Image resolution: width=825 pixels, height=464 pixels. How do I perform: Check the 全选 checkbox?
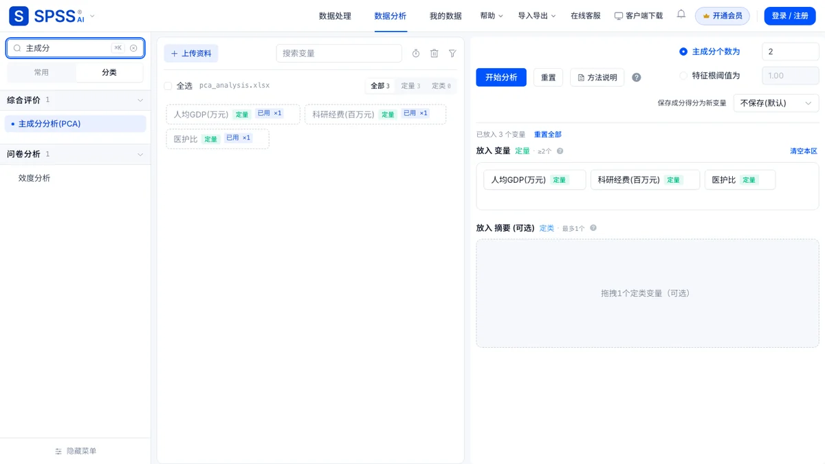click(x=168, y=86)
